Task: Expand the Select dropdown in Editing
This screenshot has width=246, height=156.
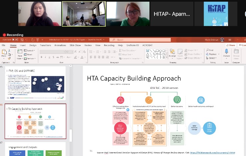Action: click(211, 58)
